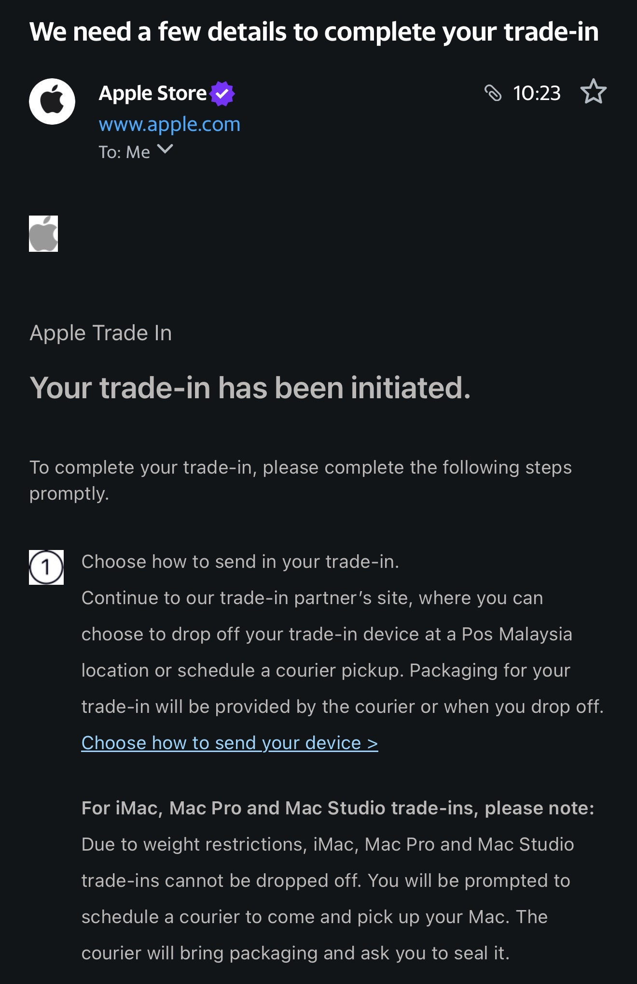Screen dimensions: 637x984
Task: Tap the 10:23 timestamp
Action: [537, 93]
